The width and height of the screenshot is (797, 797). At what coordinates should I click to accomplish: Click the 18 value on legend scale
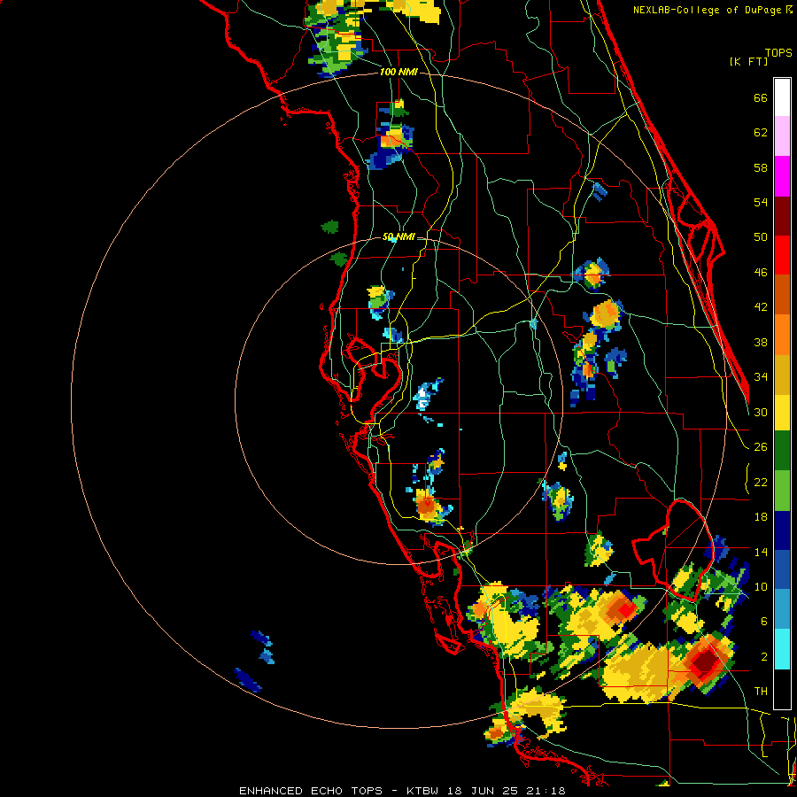click(761, 517)
